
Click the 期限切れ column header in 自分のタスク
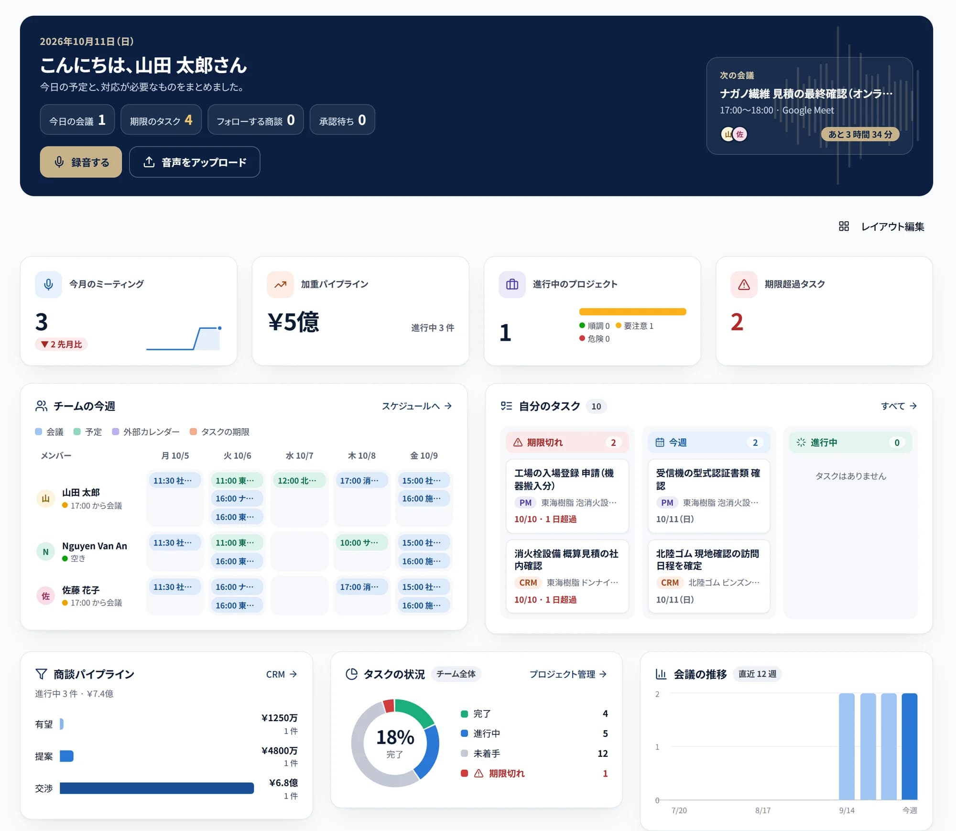(567, 442)
